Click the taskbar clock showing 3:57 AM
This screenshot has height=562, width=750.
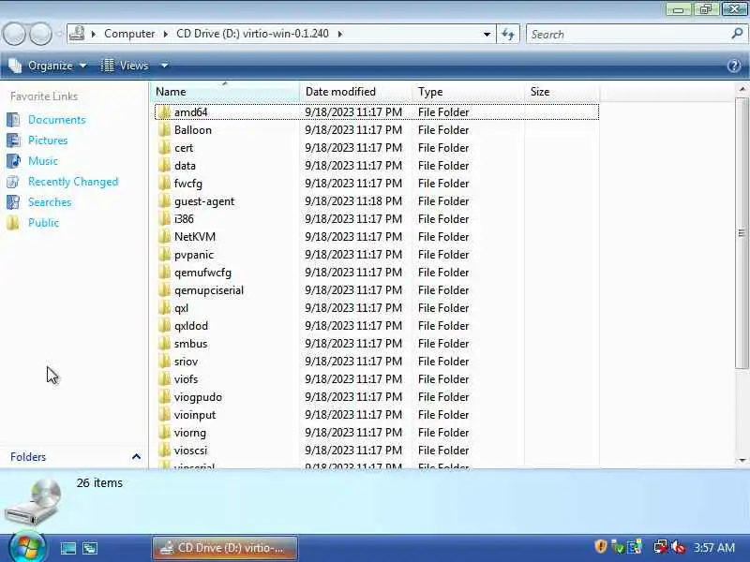(x=714, y=547)
